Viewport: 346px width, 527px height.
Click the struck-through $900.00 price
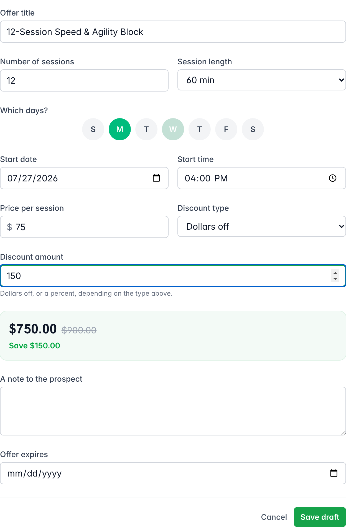pyautogui.click(x=79, y=330)
